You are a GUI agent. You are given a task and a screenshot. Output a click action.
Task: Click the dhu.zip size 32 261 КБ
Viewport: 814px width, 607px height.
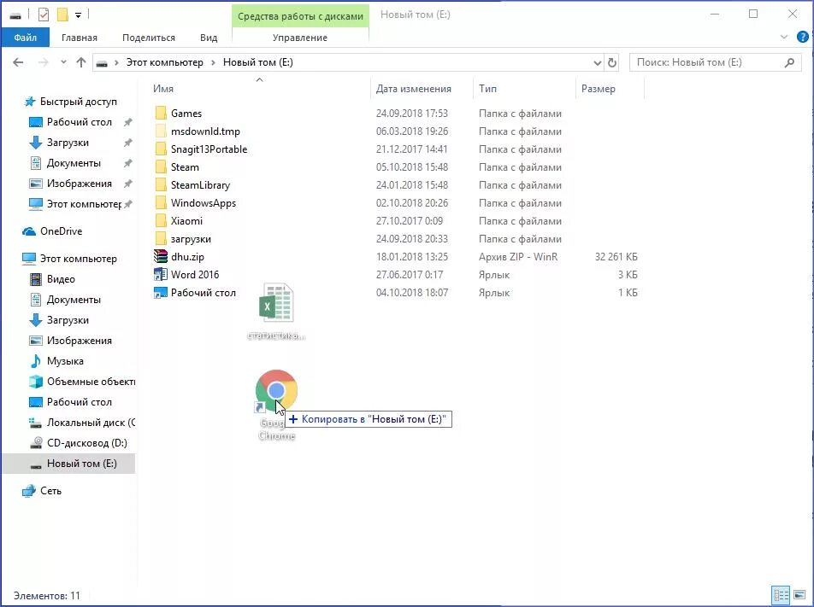coord(616,257)
